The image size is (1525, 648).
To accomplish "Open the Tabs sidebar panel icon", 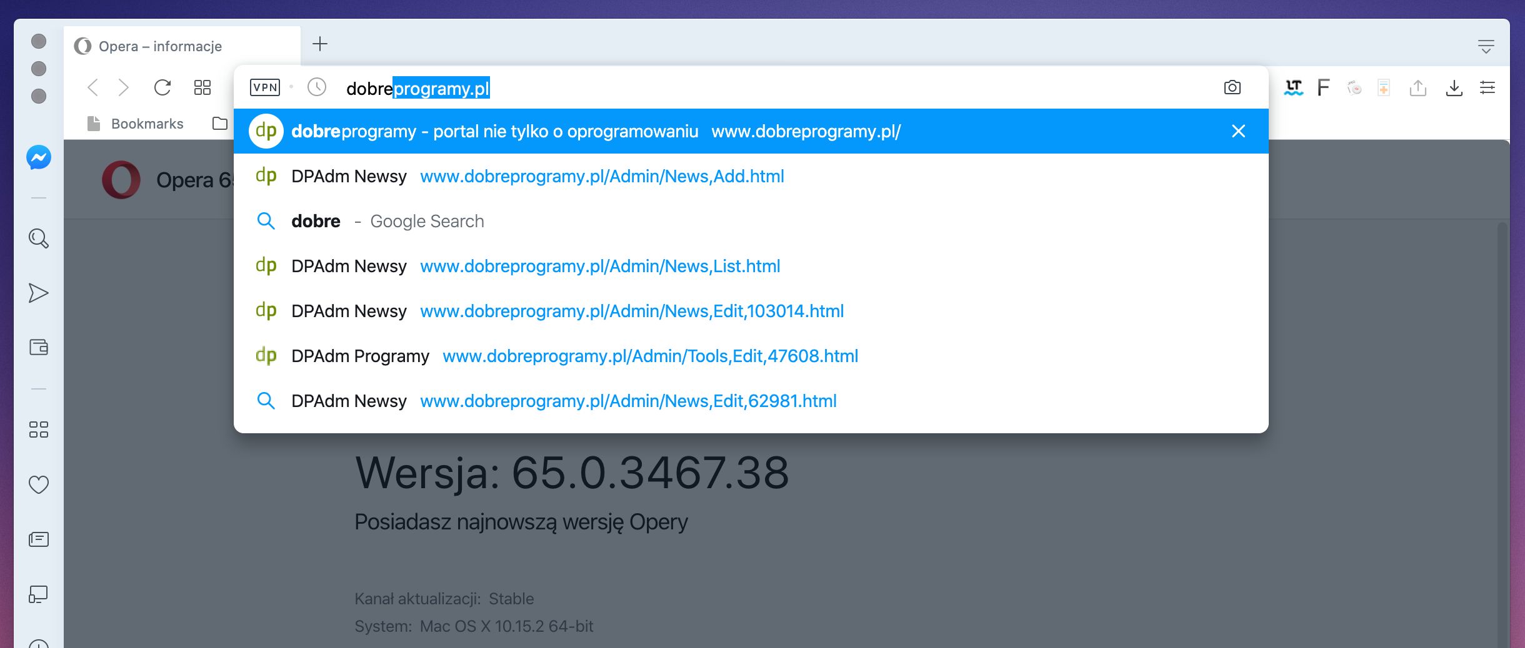I will [x=39, y=594].
